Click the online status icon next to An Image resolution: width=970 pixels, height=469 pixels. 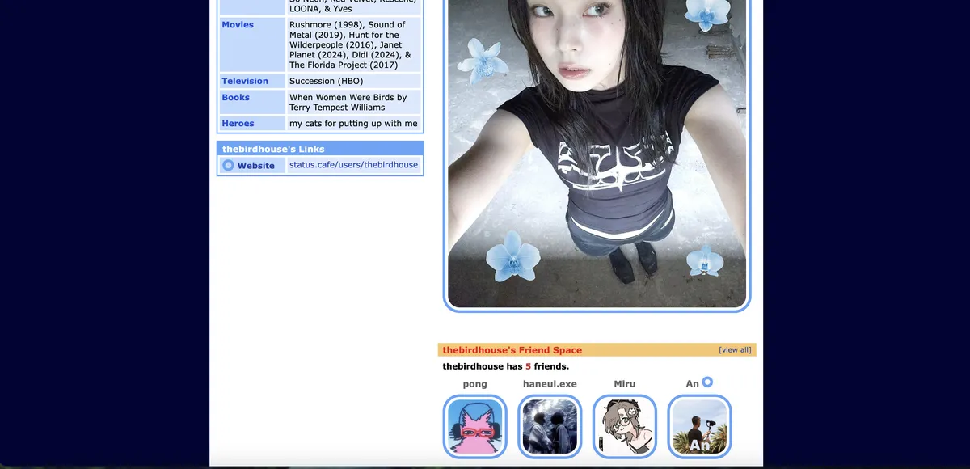pyautogui.click(x=707, y=382)
